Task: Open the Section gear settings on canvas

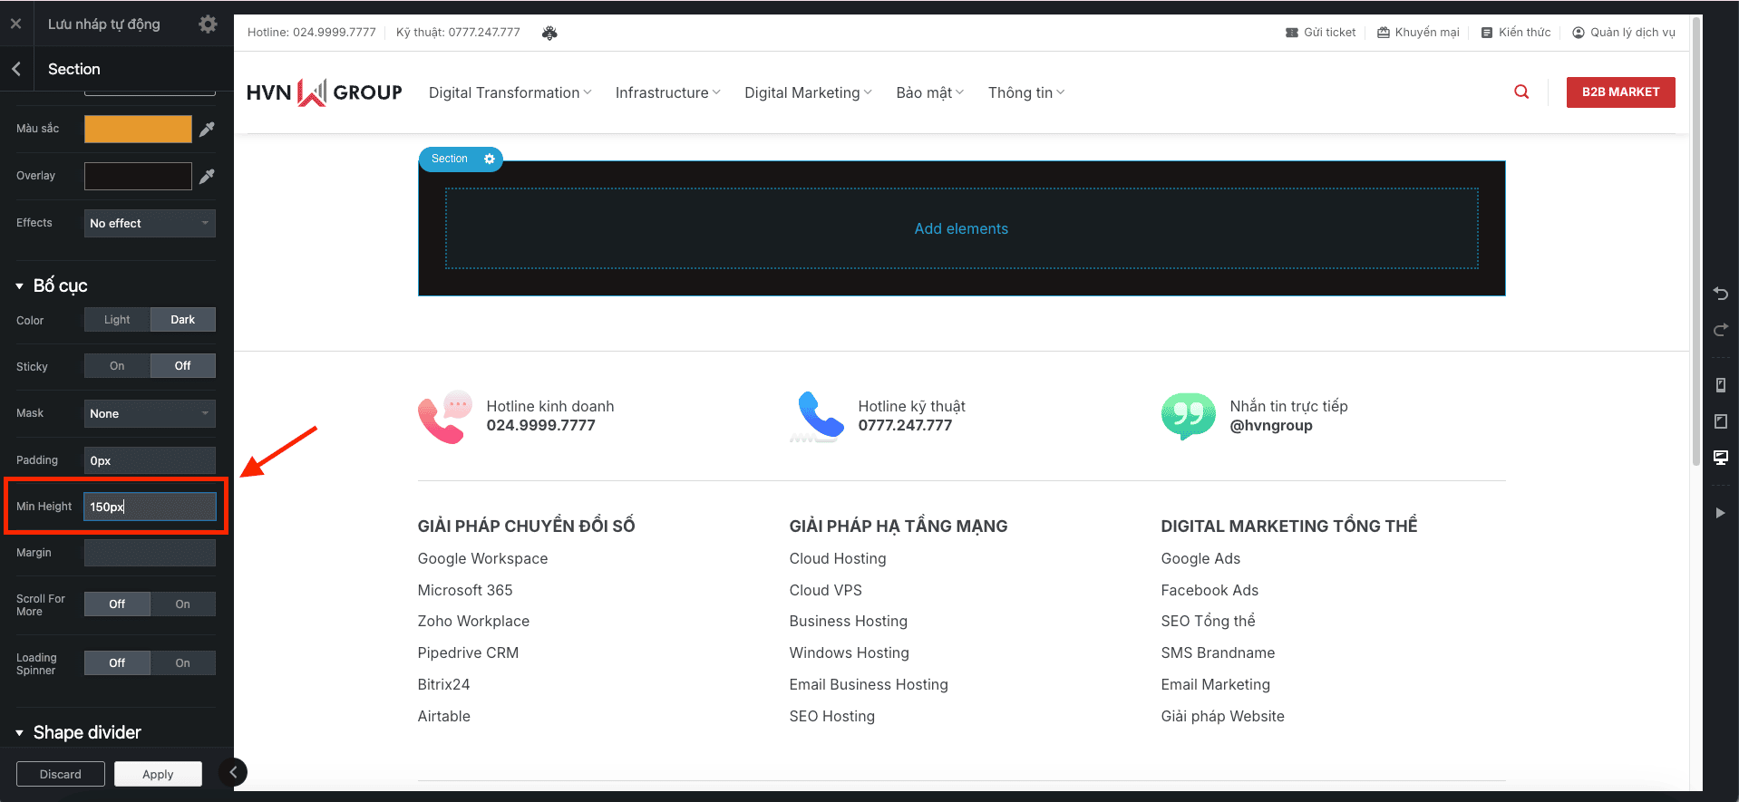Action: pyautogui.click(x=490, y=159)
